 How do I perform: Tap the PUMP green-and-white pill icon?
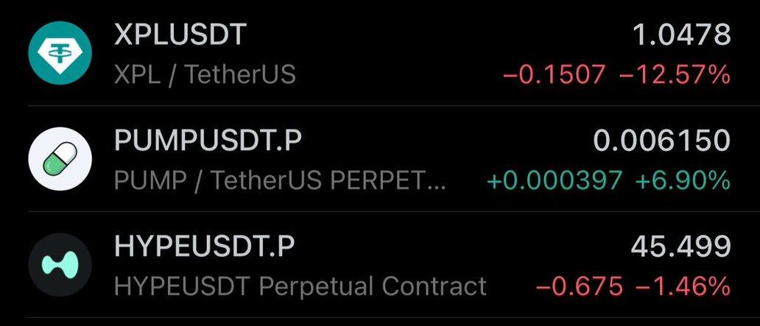coord(60,160)
